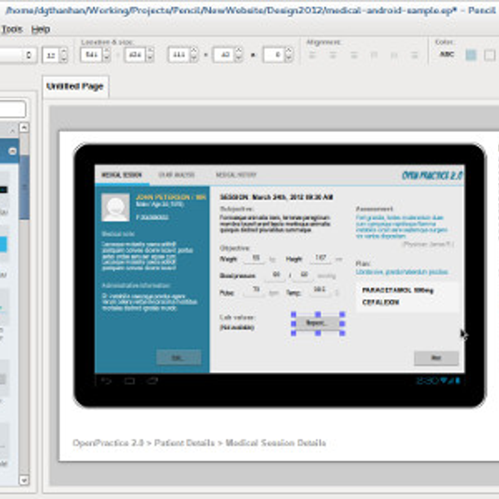Increase the Y position value 424

pos(150,51)
